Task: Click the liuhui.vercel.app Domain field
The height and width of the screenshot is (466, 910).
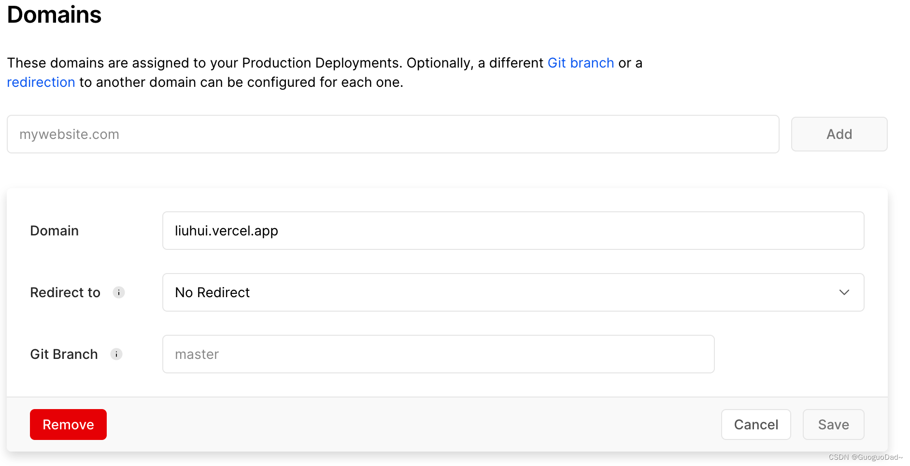Action: point(512,231)
